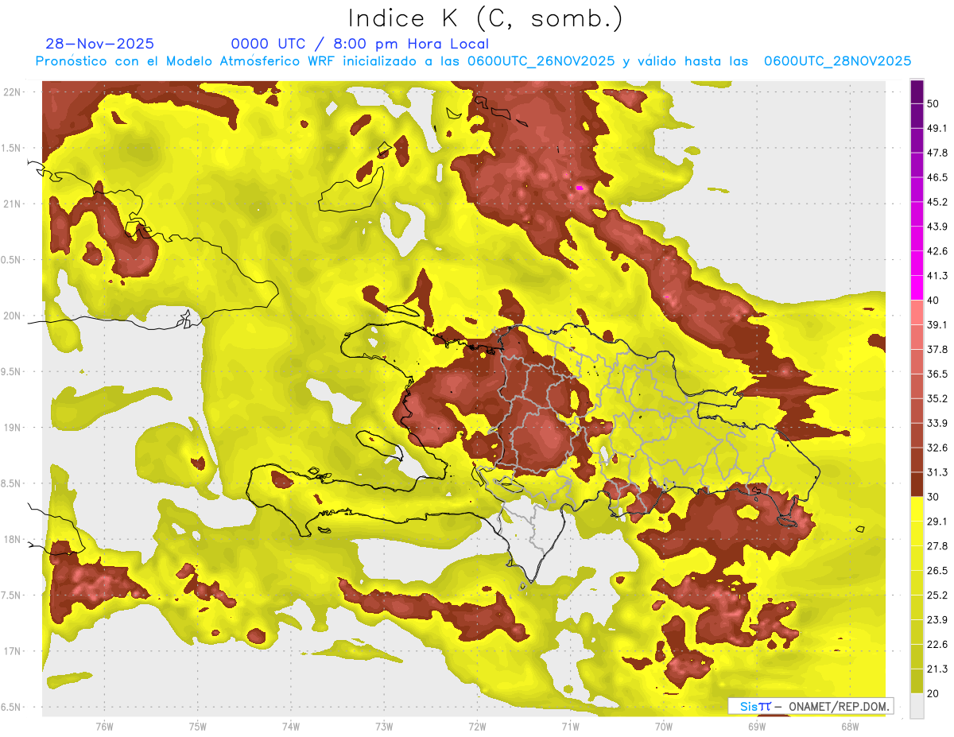Click the colorbar value "33.9"
This screenshot has height=737, width=954.
click(937, 423)
